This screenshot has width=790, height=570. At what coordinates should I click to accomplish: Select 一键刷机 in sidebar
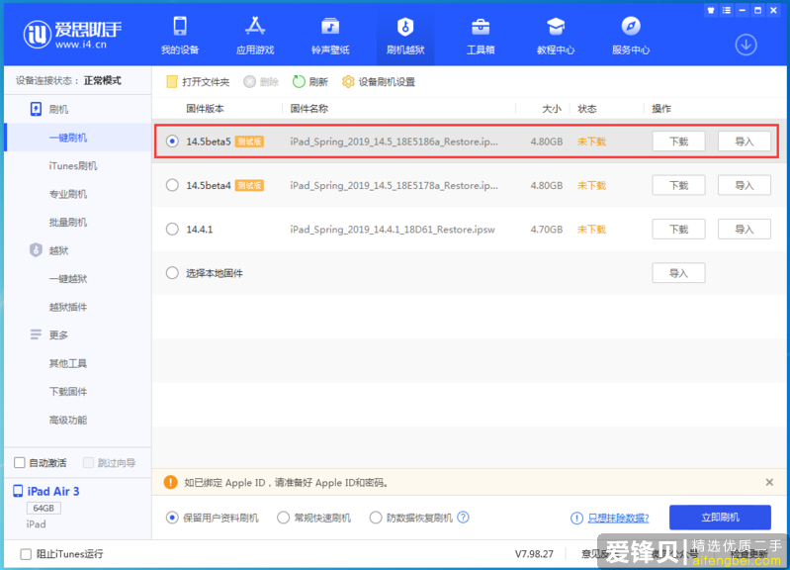(x=68, y=138)
